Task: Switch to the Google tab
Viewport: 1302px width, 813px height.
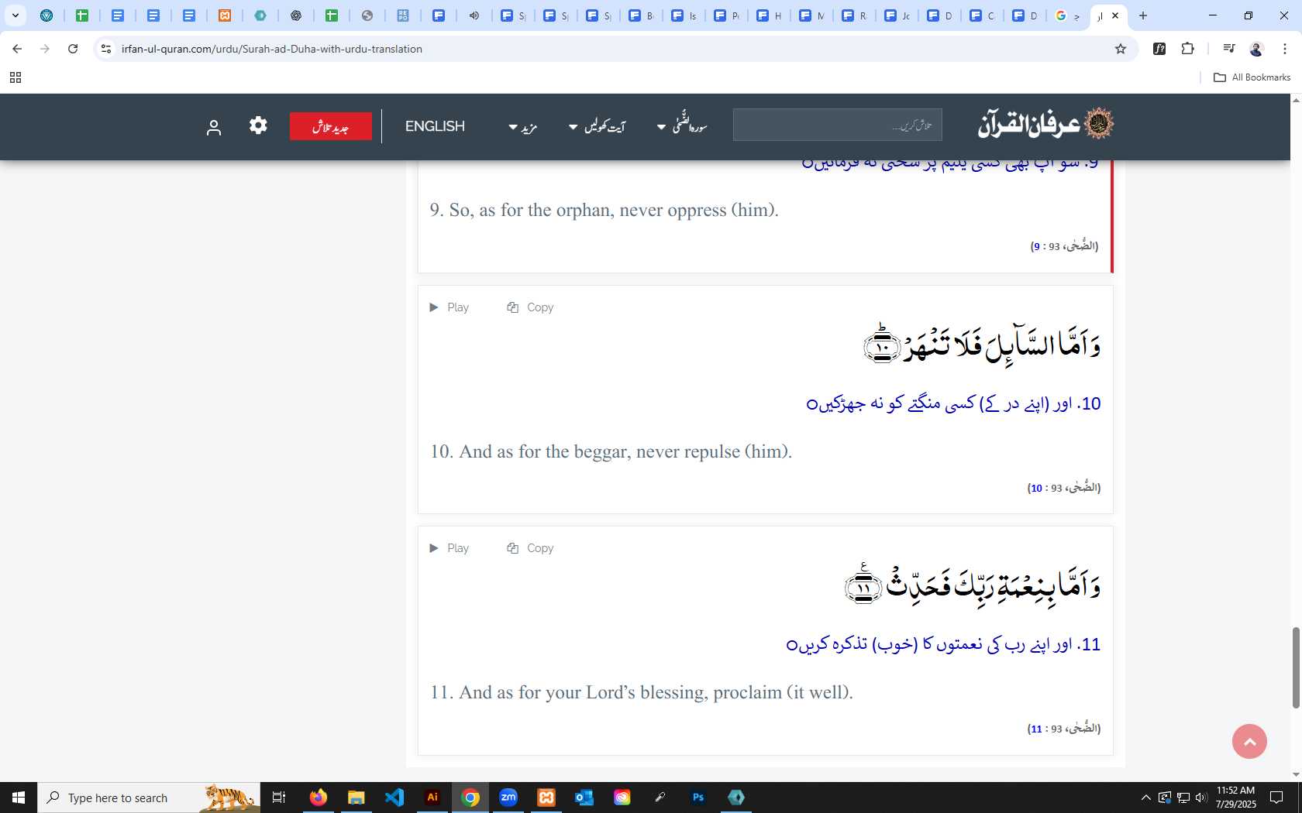Action: point(1068,15)
